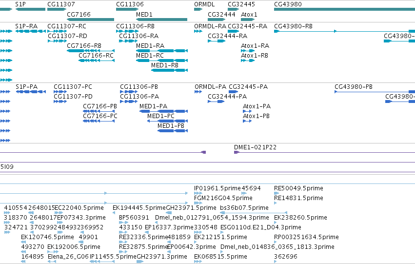Click protein CG43980-PB
Image resolution: width=415 pixels, height=264 pixels.
click(354, 87)
